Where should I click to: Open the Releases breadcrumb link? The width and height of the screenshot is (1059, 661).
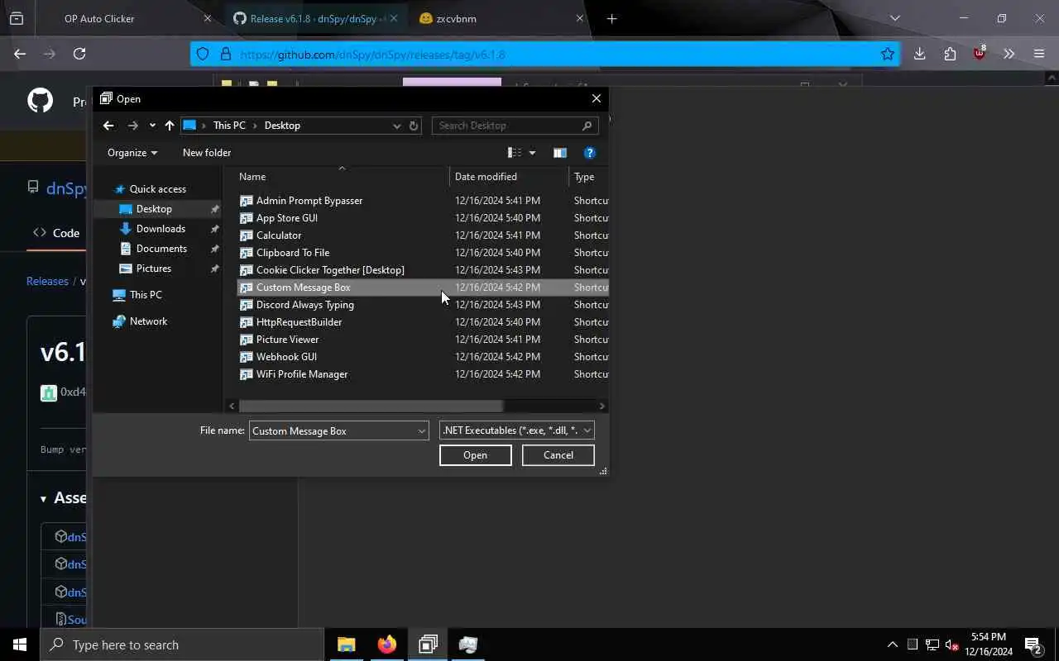tap(47, 281)
